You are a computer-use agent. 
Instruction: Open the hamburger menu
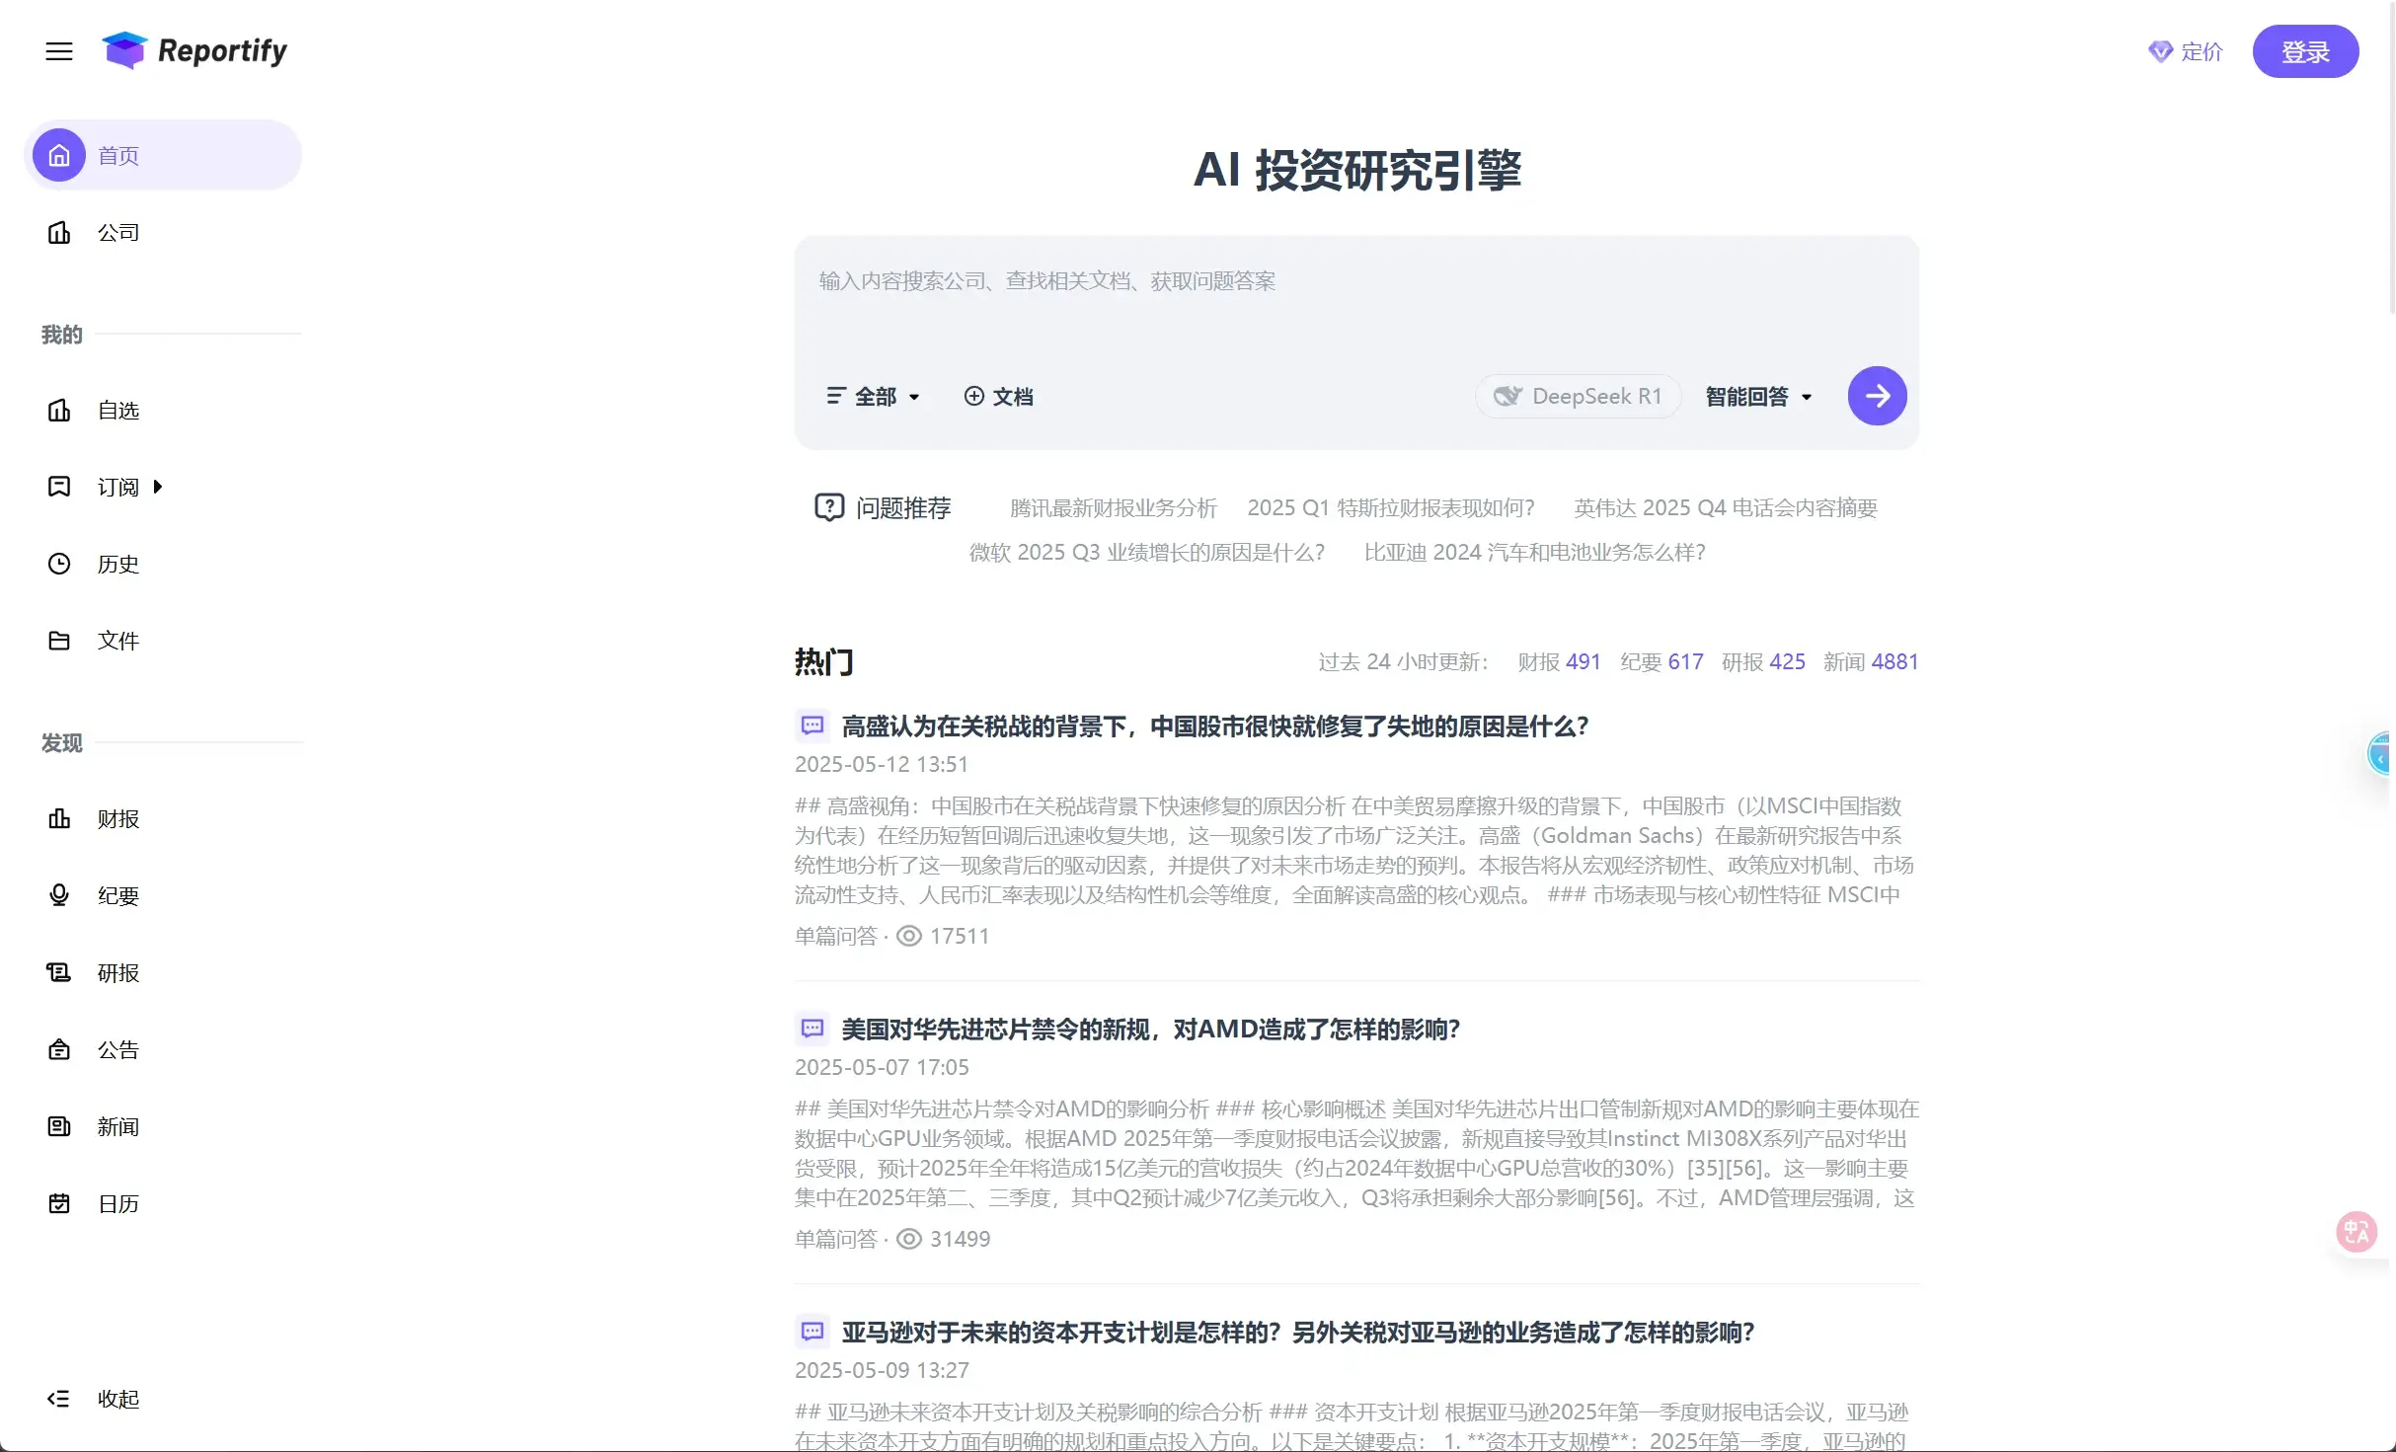[58, 51]
